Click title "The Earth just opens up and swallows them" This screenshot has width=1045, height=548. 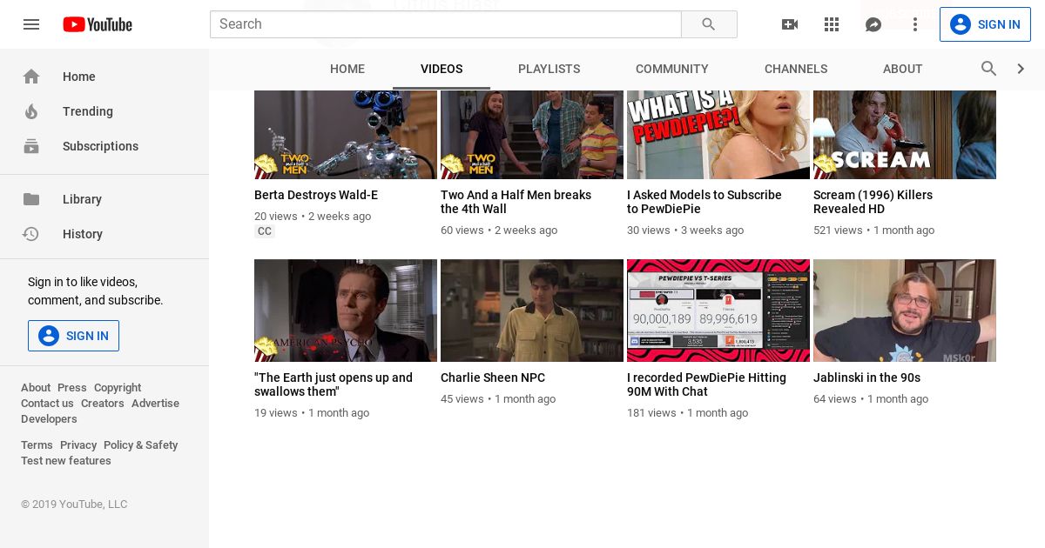coord(334,384)
